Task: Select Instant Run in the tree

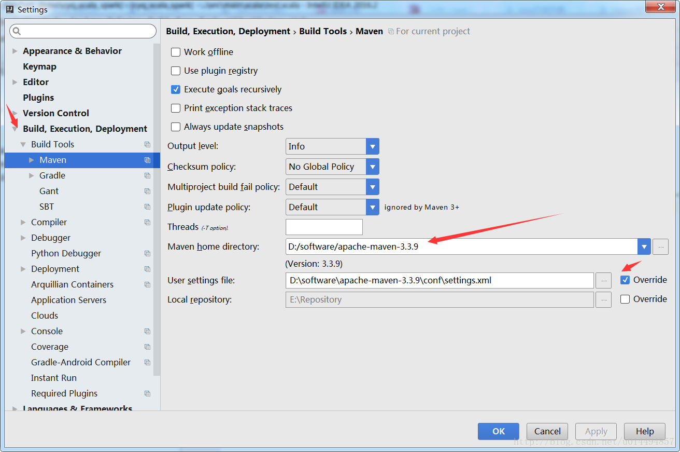Action: coord(54,378)
